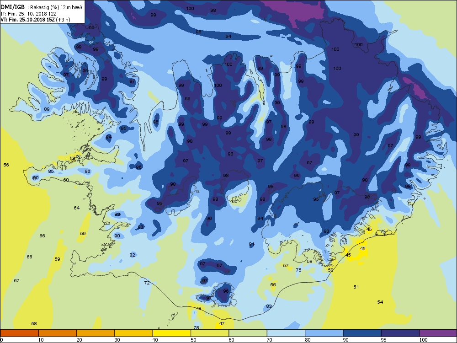This screenshot has width=457, height=343.
Task: Click the map humidity value '86'
Action: click(87, 171)
